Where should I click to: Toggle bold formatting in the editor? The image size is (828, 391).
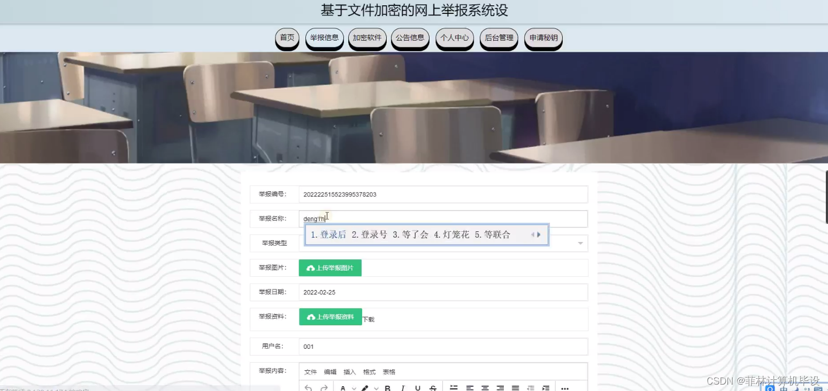coord(388,387)
